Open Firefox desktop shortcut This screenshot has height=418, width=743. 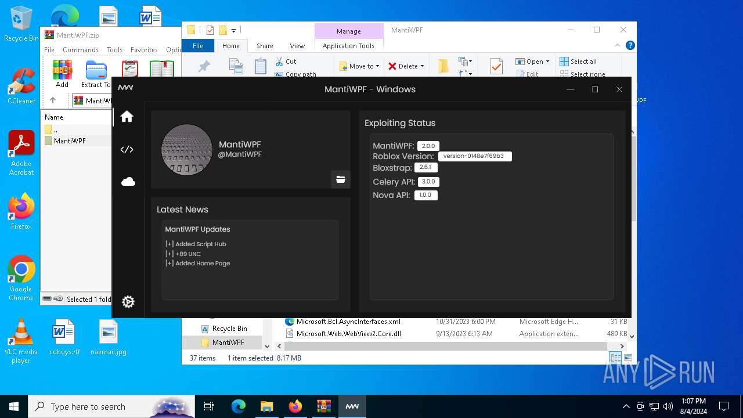click(x=21, y=211)
